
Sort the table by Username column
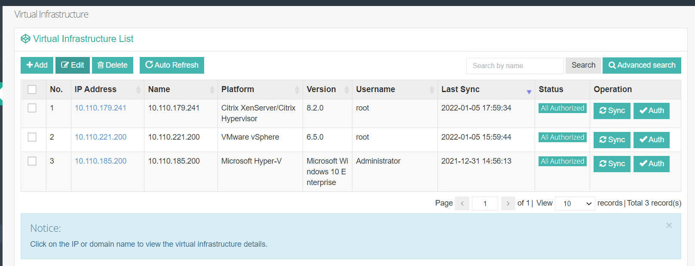point(432,90)
